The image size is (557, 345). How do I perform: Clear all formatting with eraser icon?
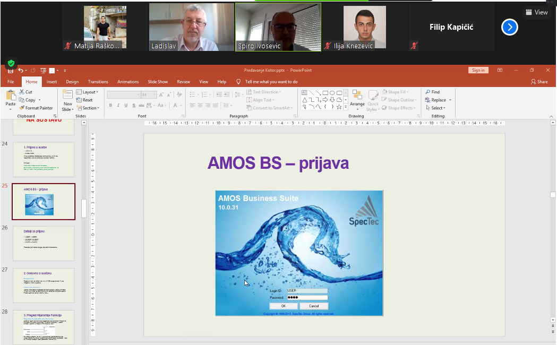point(179,95)
